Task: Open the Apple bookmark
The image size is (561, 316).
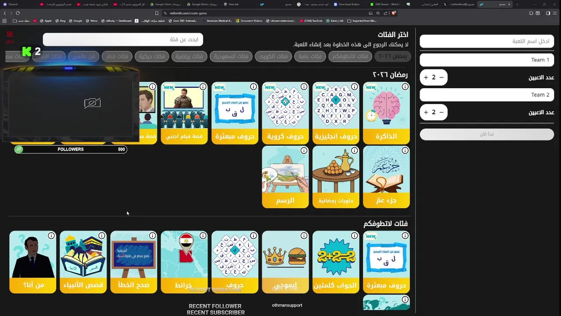Action: coord(46,21)
